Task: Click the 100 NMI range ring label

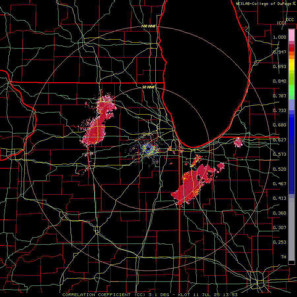Action: [148, 26]
